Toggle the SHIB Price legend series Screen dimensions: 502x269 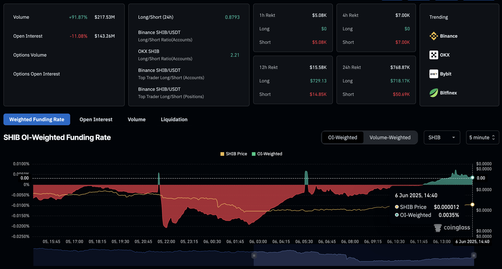point(234,154)
